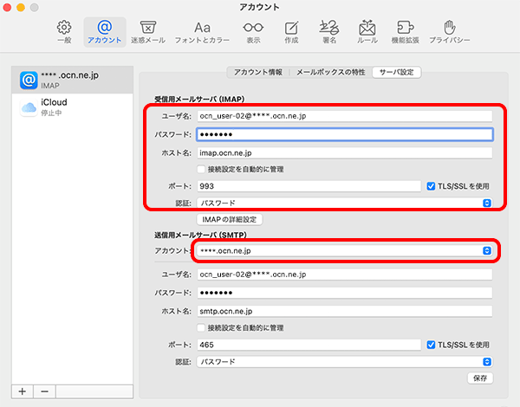The height and width of the screenshot is (407, 520).
Task: Open the 署名 signatures pane
Action: coord(329,32)
